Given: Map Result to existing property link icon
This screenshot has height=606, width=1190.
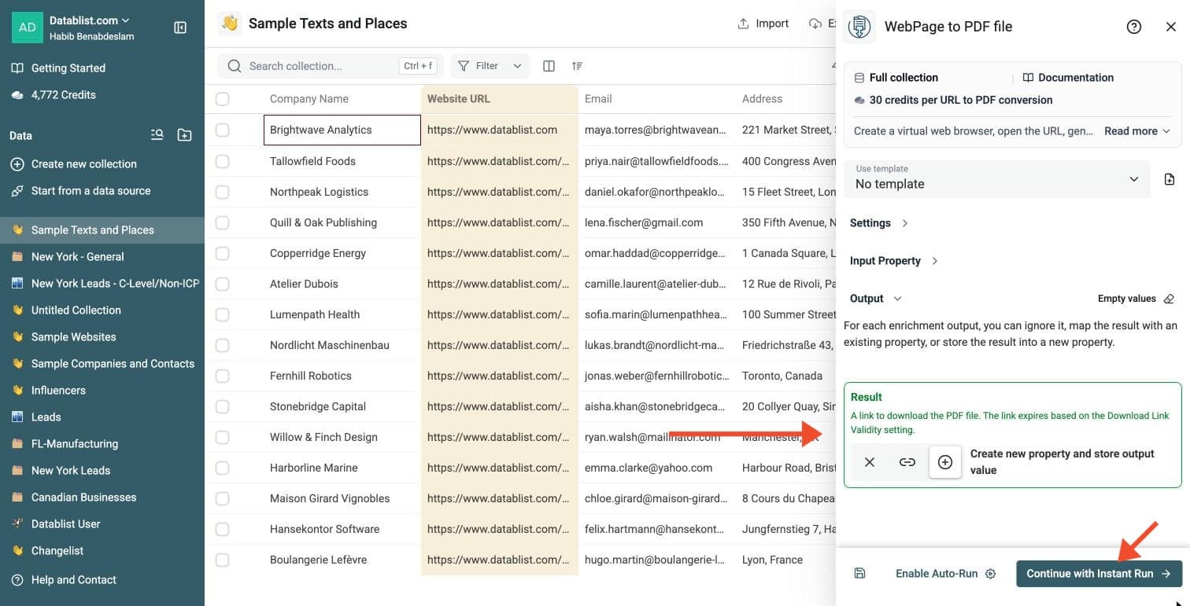Looking at the screenshot, I should click(907, 462).
